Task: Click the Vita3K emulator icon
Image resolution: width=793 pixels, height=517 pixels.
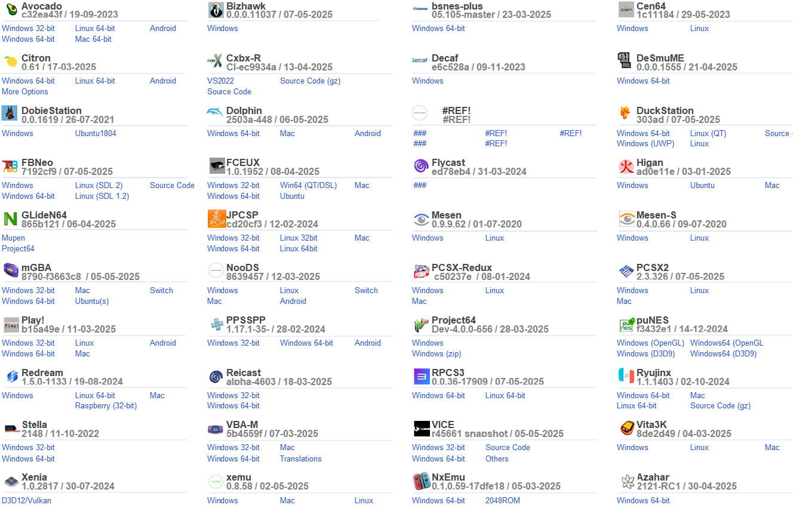Action: 627,428
